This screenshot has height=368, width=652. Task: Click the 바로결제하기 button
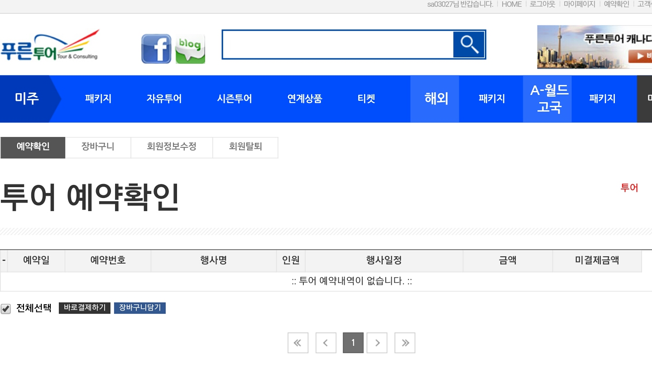pos(85,308)
